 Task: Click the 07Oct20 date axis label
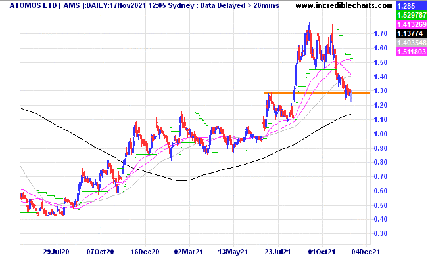click(x=100, y=252)
